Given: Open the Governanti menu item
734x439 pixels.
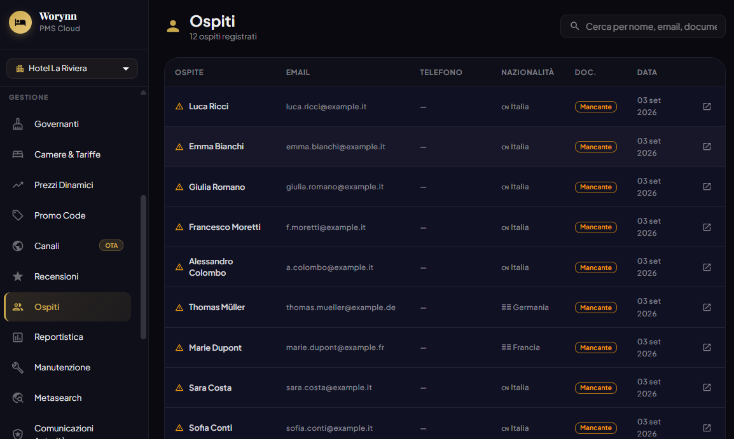Looking at the screenshot, I should (x=67, y=124).
